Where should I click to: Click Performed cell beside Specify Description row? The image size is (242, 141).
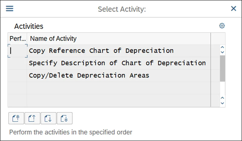pos(17,63)
